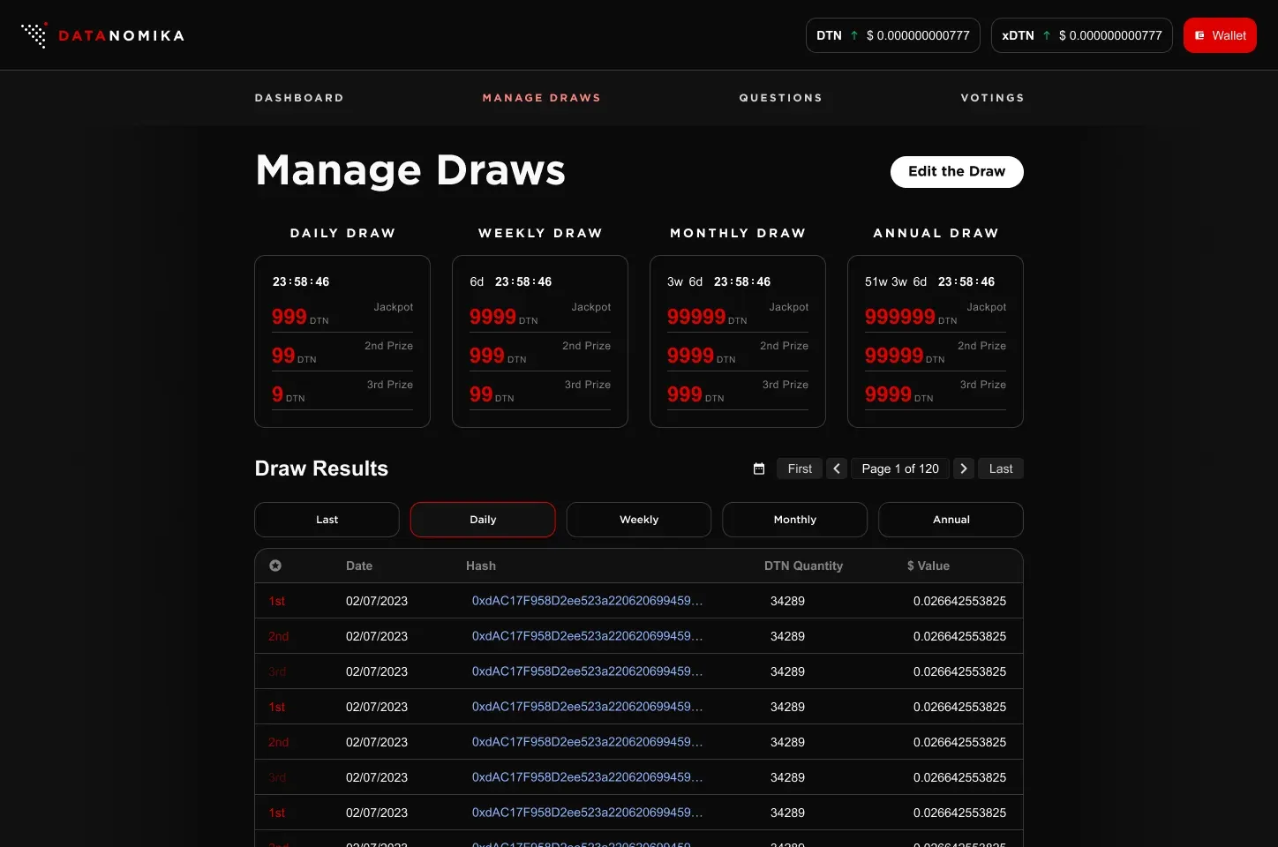Click the wallet icon in Wallet button

(x=1199, y=35)
